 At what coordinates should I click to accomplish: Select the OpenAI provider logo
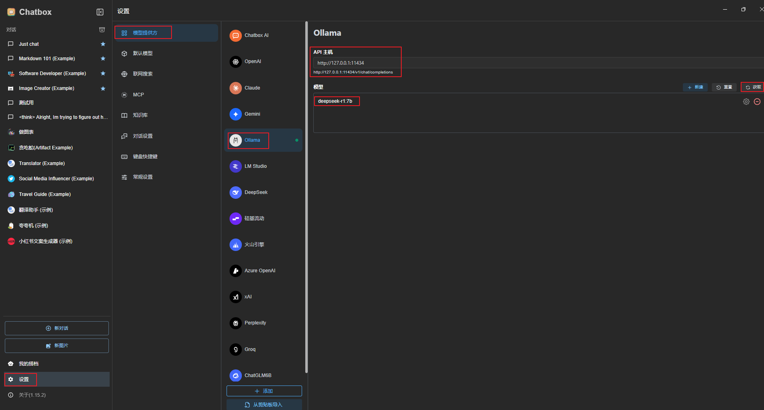point(236,61)
